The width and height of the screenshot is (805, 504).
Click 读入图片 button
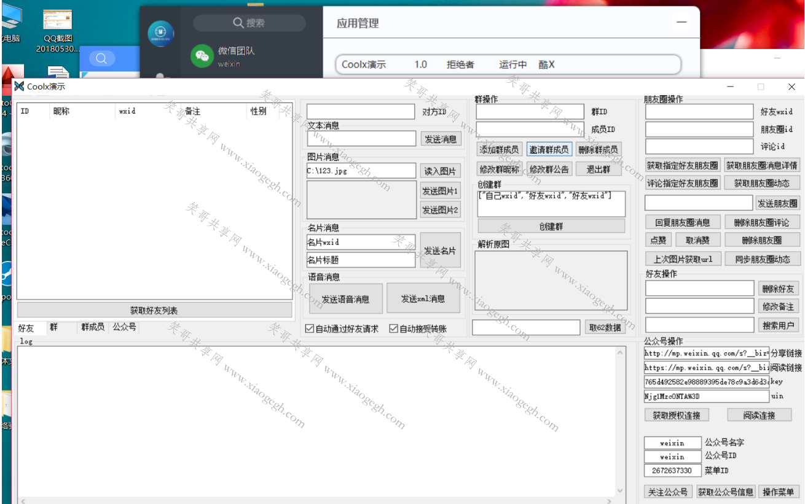point(441,171)
